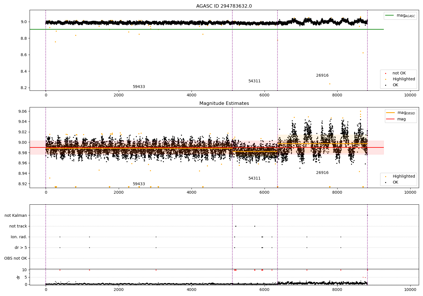The image size is (423, 296).
Task: Click the 6000 x-tick of the middle plot
Action: click(264, 193)
